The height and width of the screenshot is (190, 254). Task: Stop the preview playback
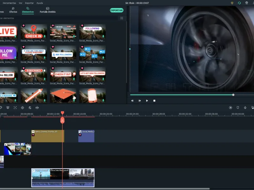coord(154,101)
